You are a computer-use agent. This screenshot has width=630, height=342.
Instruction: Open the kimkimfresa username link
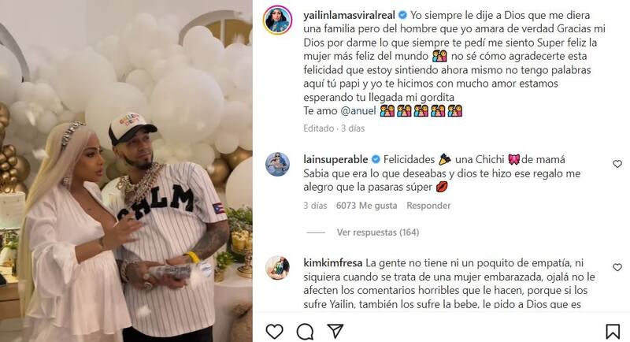[333, 263]
